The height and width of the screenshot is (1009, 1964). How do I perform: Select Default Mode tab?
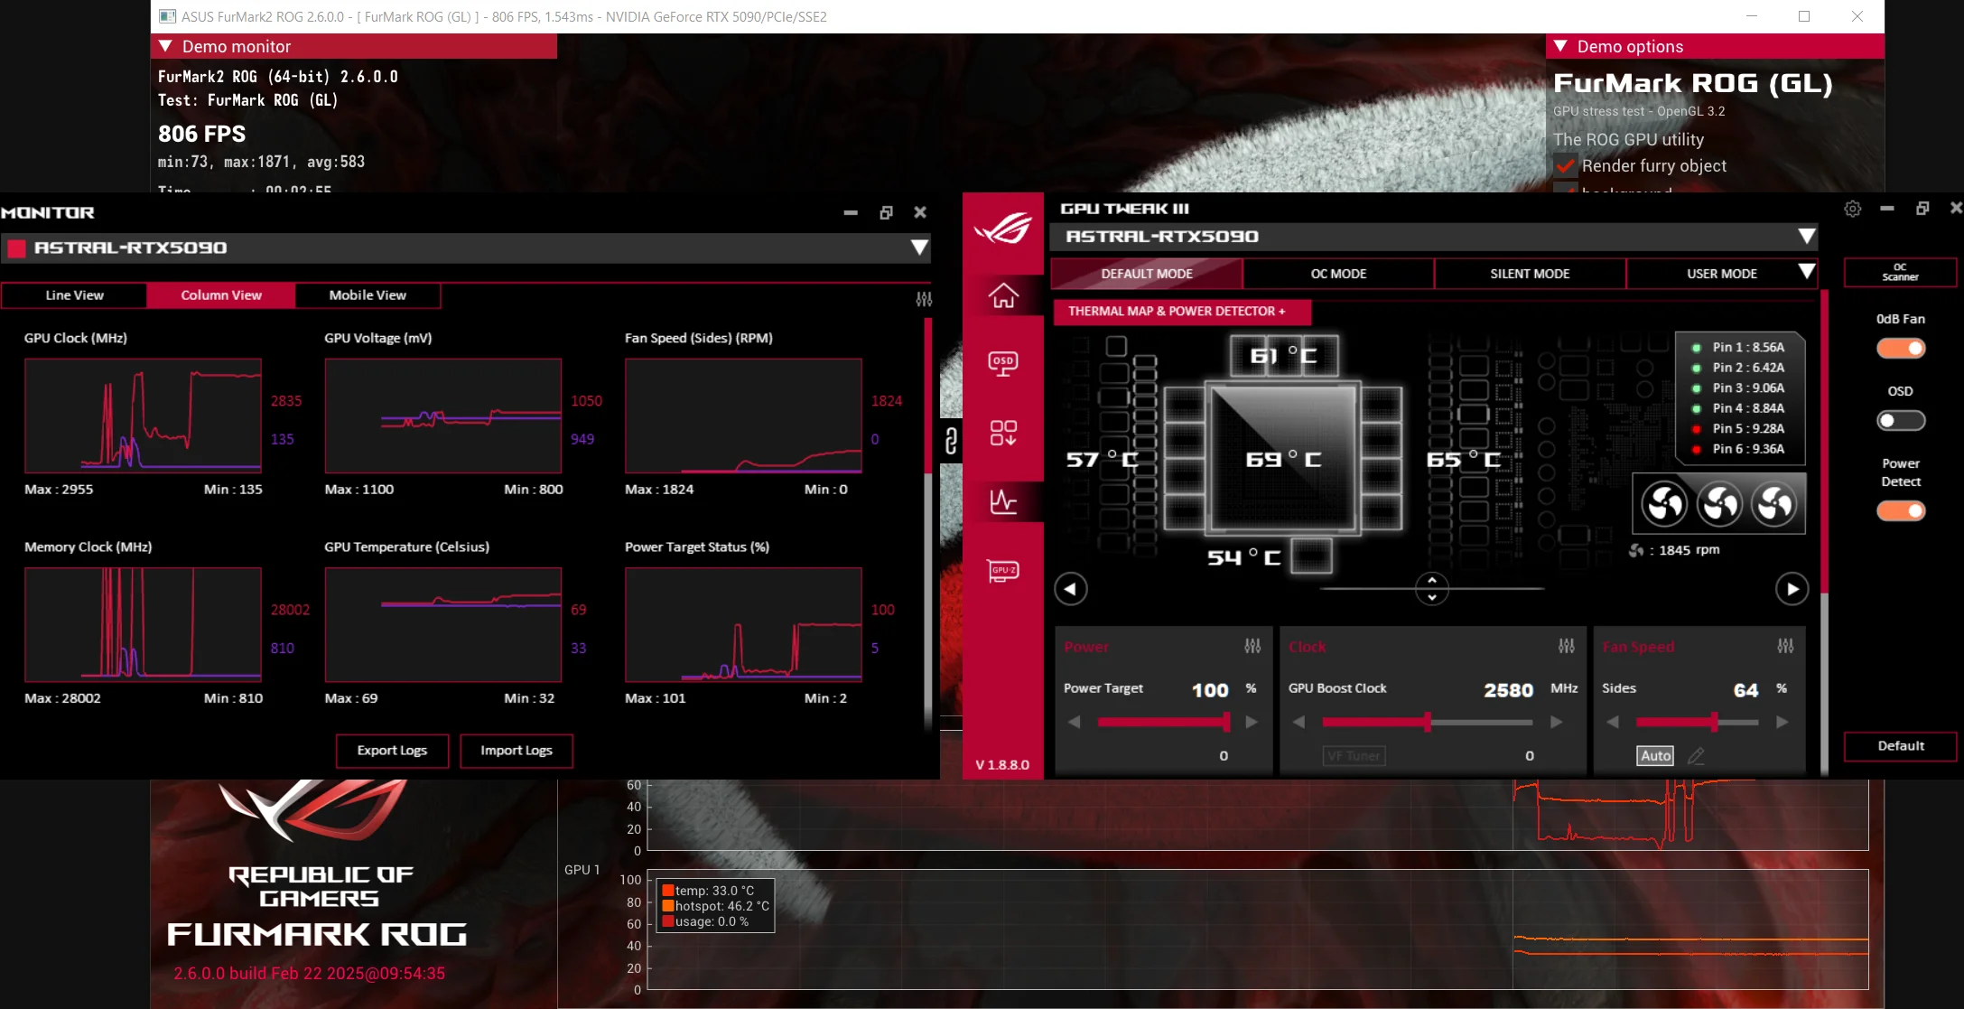[x=1147, y=274]
